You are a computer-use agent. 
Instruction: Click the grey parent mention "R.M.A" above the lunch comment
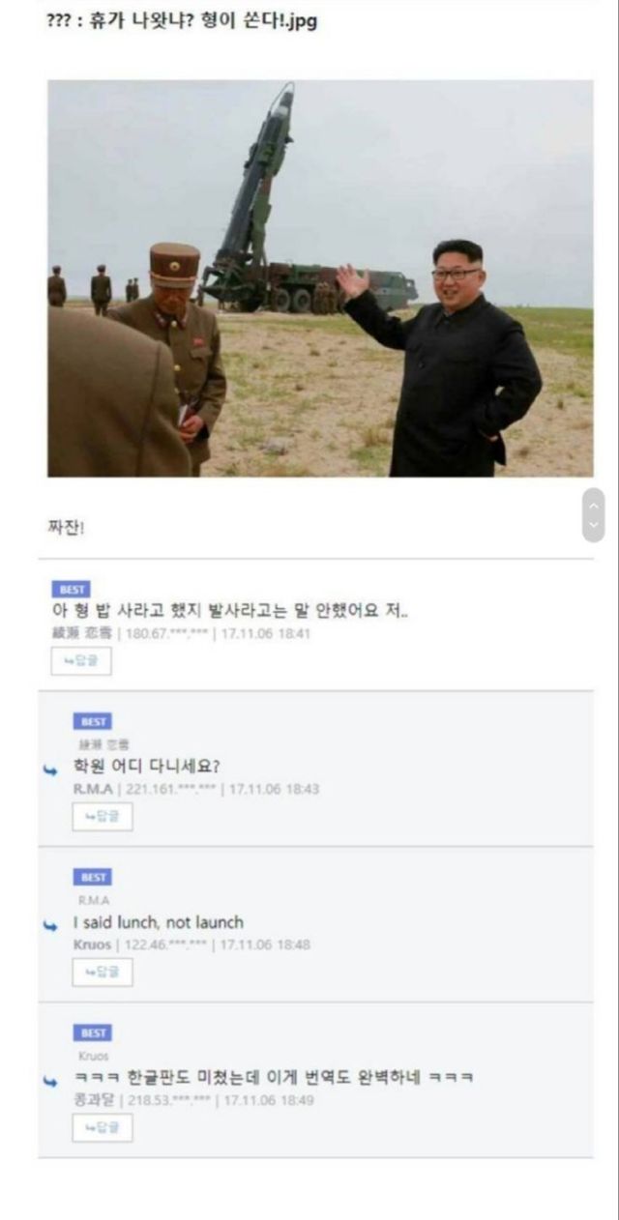[x=93, y=900]
